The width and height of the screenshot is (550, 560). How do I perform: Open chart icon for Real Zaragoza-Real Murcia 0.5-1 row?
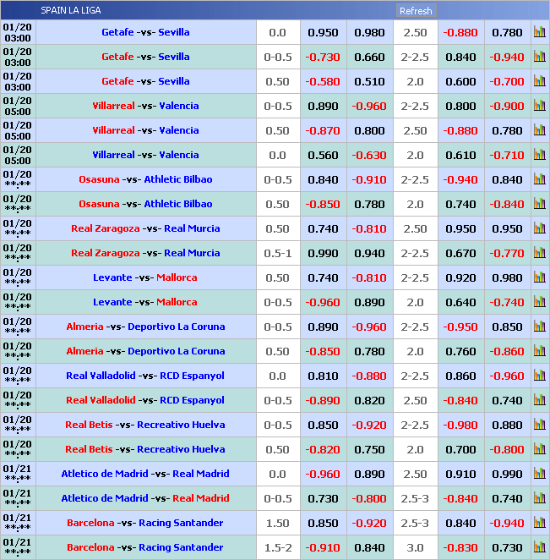pyautogui.click(x=539, y=254)
